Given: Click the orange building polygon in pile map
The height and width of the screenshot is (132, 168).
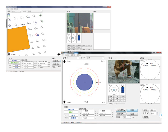Looking at the screenshot, I should pos(18,39).
